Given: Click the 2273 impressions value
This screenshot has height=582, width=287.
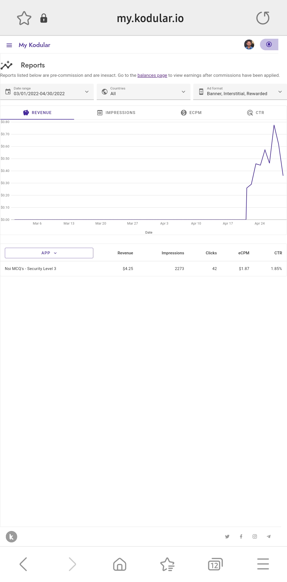Looking at the screenshot, I should (179, 269).
